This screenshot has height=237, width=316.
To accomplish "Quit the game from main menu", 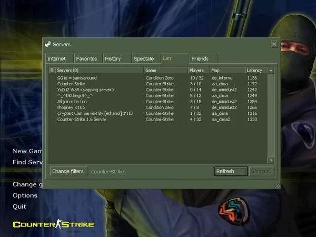I will [19, 206].
